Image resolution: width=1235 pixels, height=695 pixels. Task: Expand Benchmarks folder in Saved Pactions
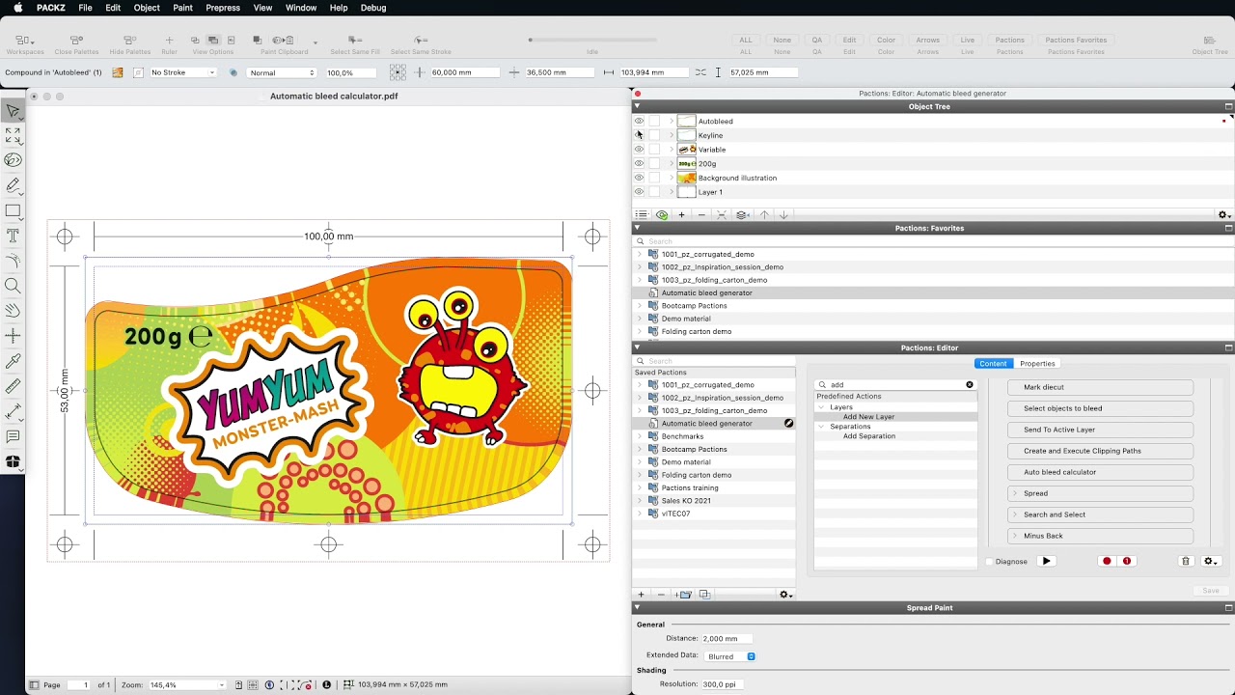point(639,436)
